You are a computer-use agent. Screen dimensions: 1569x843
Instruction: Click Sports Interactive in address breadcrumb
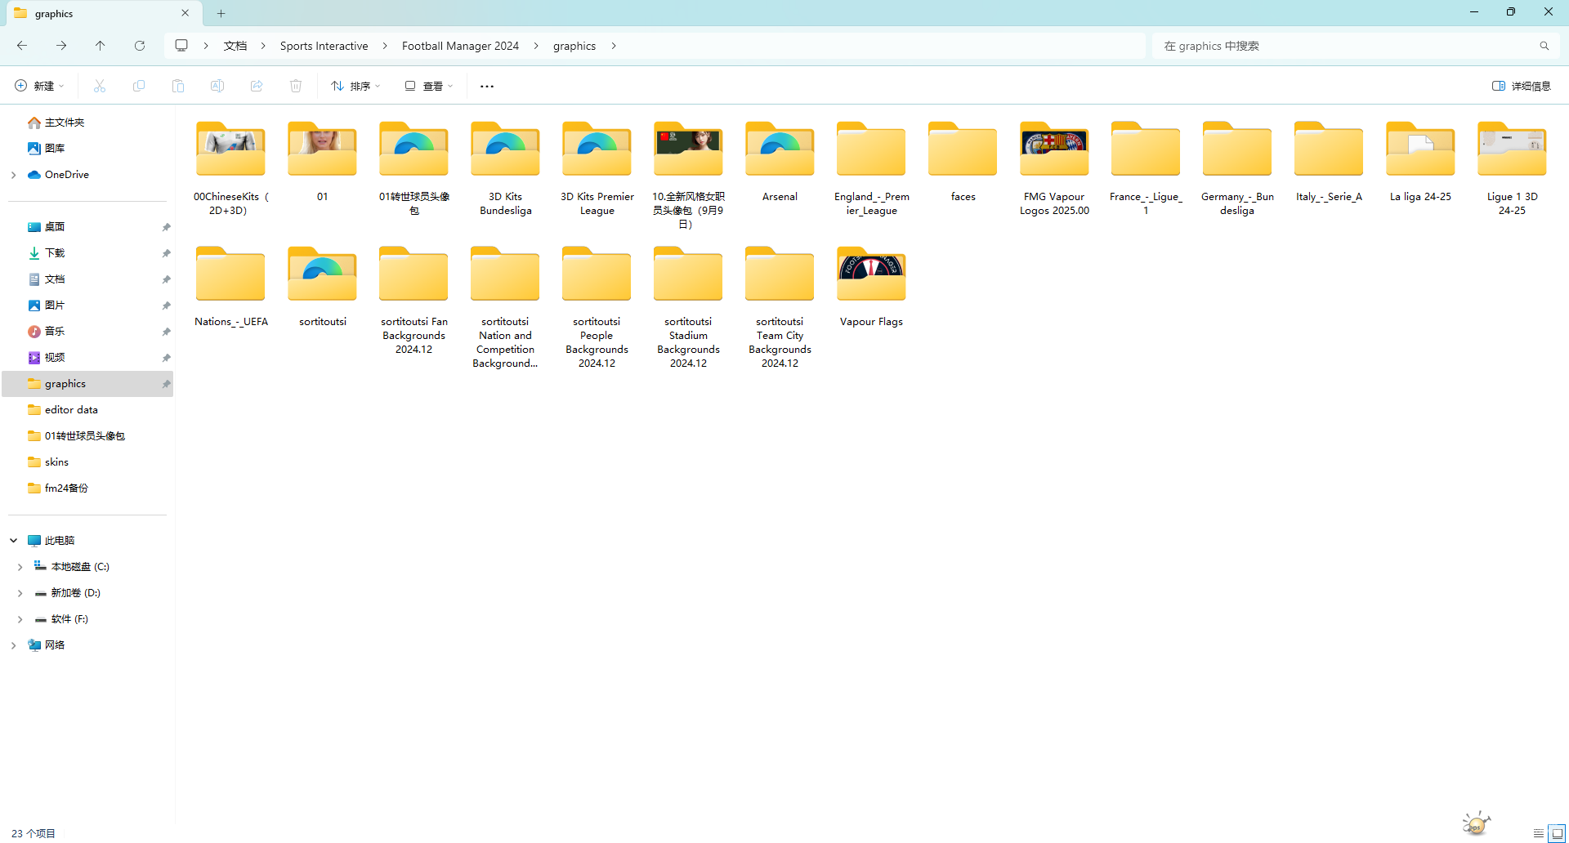click(324, 46)
